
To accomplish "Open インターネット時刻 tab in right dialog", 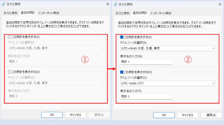I will pos(160,13).
